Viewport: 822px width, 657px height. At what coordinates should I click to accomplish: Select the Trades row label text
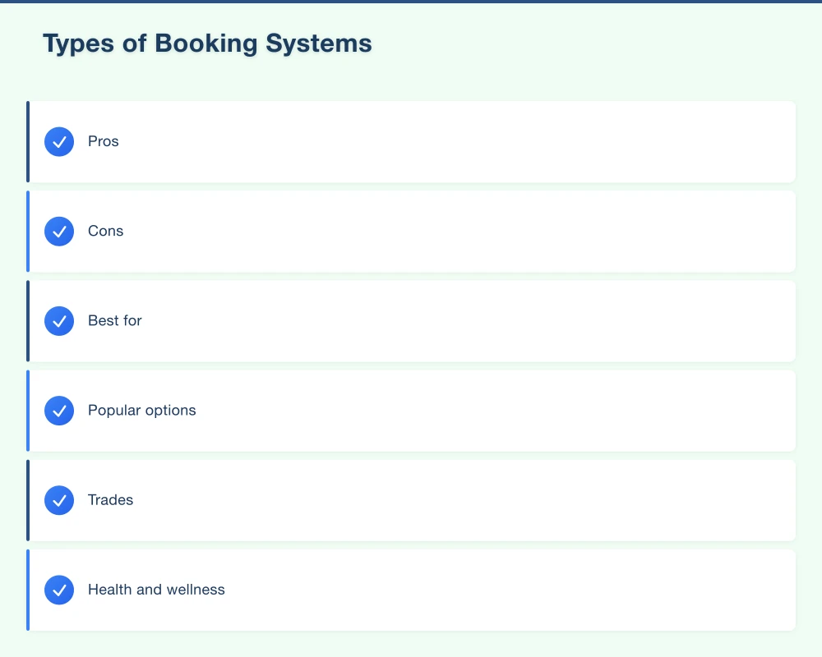pyautogui.click(x=111, y=500)
